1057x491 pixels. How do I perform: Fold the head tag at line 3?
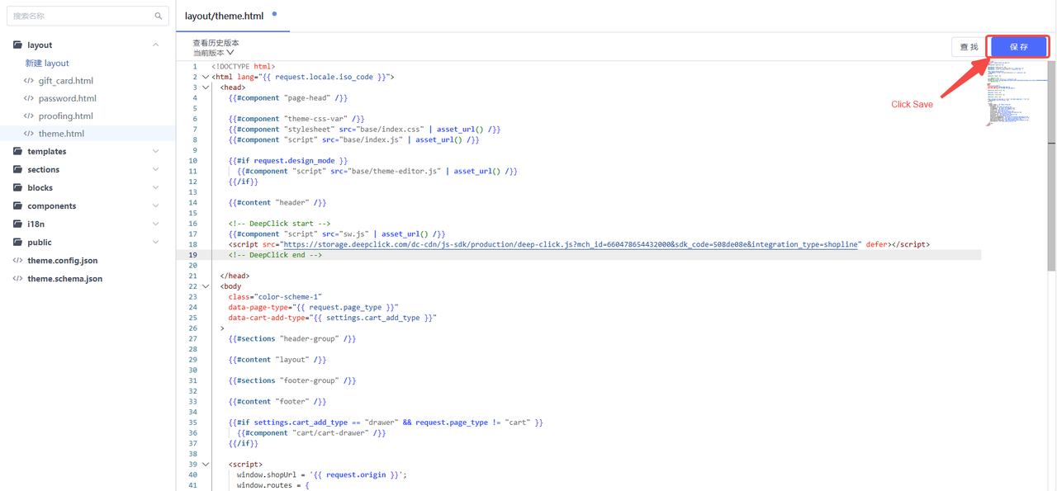[x=206, y=87]
